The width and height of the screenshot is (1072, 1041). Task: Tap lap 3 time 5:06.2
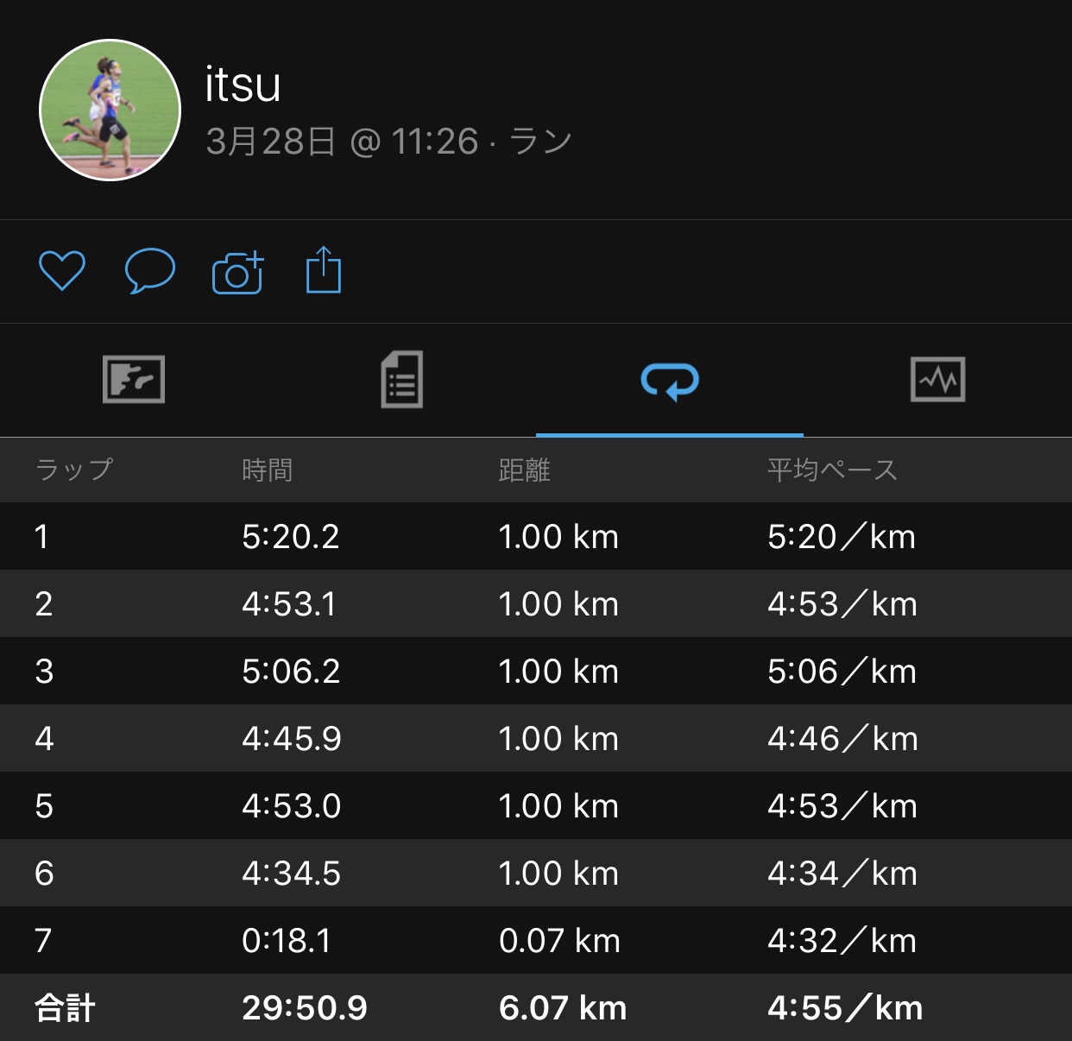click(291, 672)
